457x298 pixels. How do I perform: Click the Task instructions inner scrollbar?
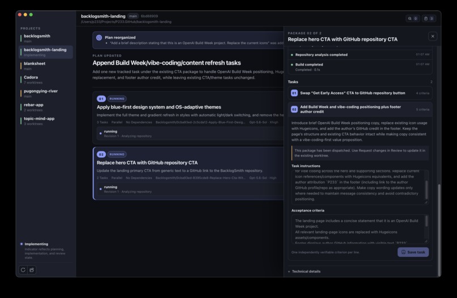coord(426,189)
